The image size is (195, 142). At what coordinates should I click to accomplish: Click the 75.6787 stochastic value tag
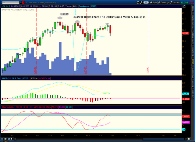click(186, 116)
